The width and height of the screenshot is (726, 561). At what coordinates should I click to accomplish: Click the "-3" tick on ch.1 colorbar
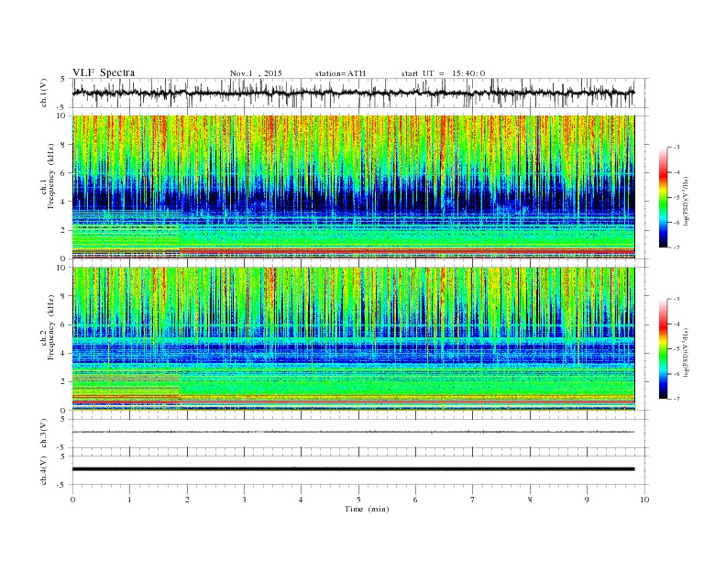[x=676, y=148]
